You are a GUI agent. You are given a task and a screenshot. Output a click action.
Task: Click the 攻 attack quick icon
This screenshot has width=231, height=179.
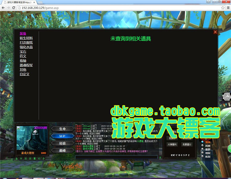point(21,159)
